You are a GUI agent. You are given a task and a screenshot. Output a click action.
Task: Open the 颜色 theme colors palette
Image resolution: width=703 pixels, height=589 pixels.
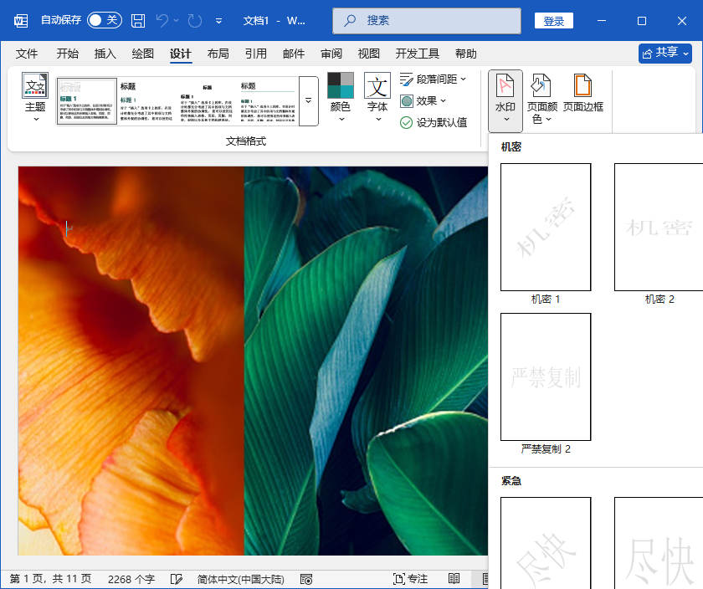340,98
